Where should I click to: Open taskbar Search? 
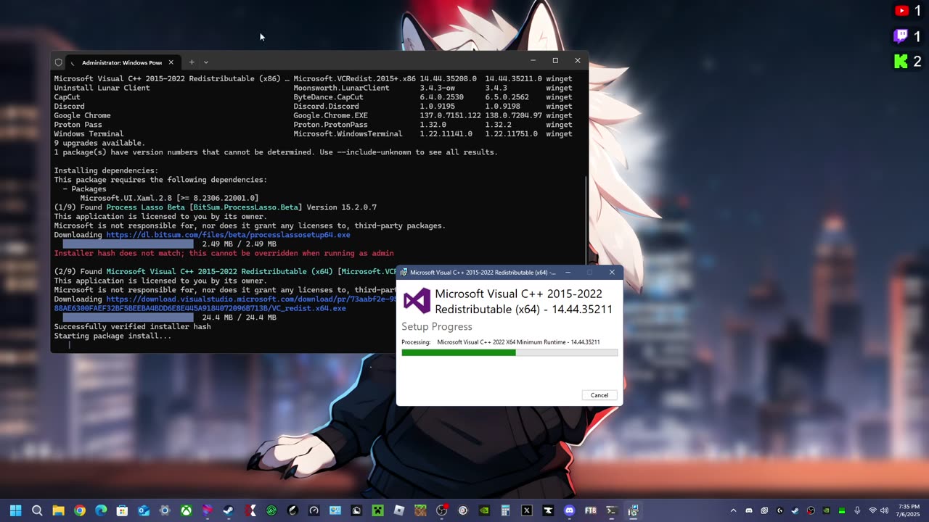37,510
